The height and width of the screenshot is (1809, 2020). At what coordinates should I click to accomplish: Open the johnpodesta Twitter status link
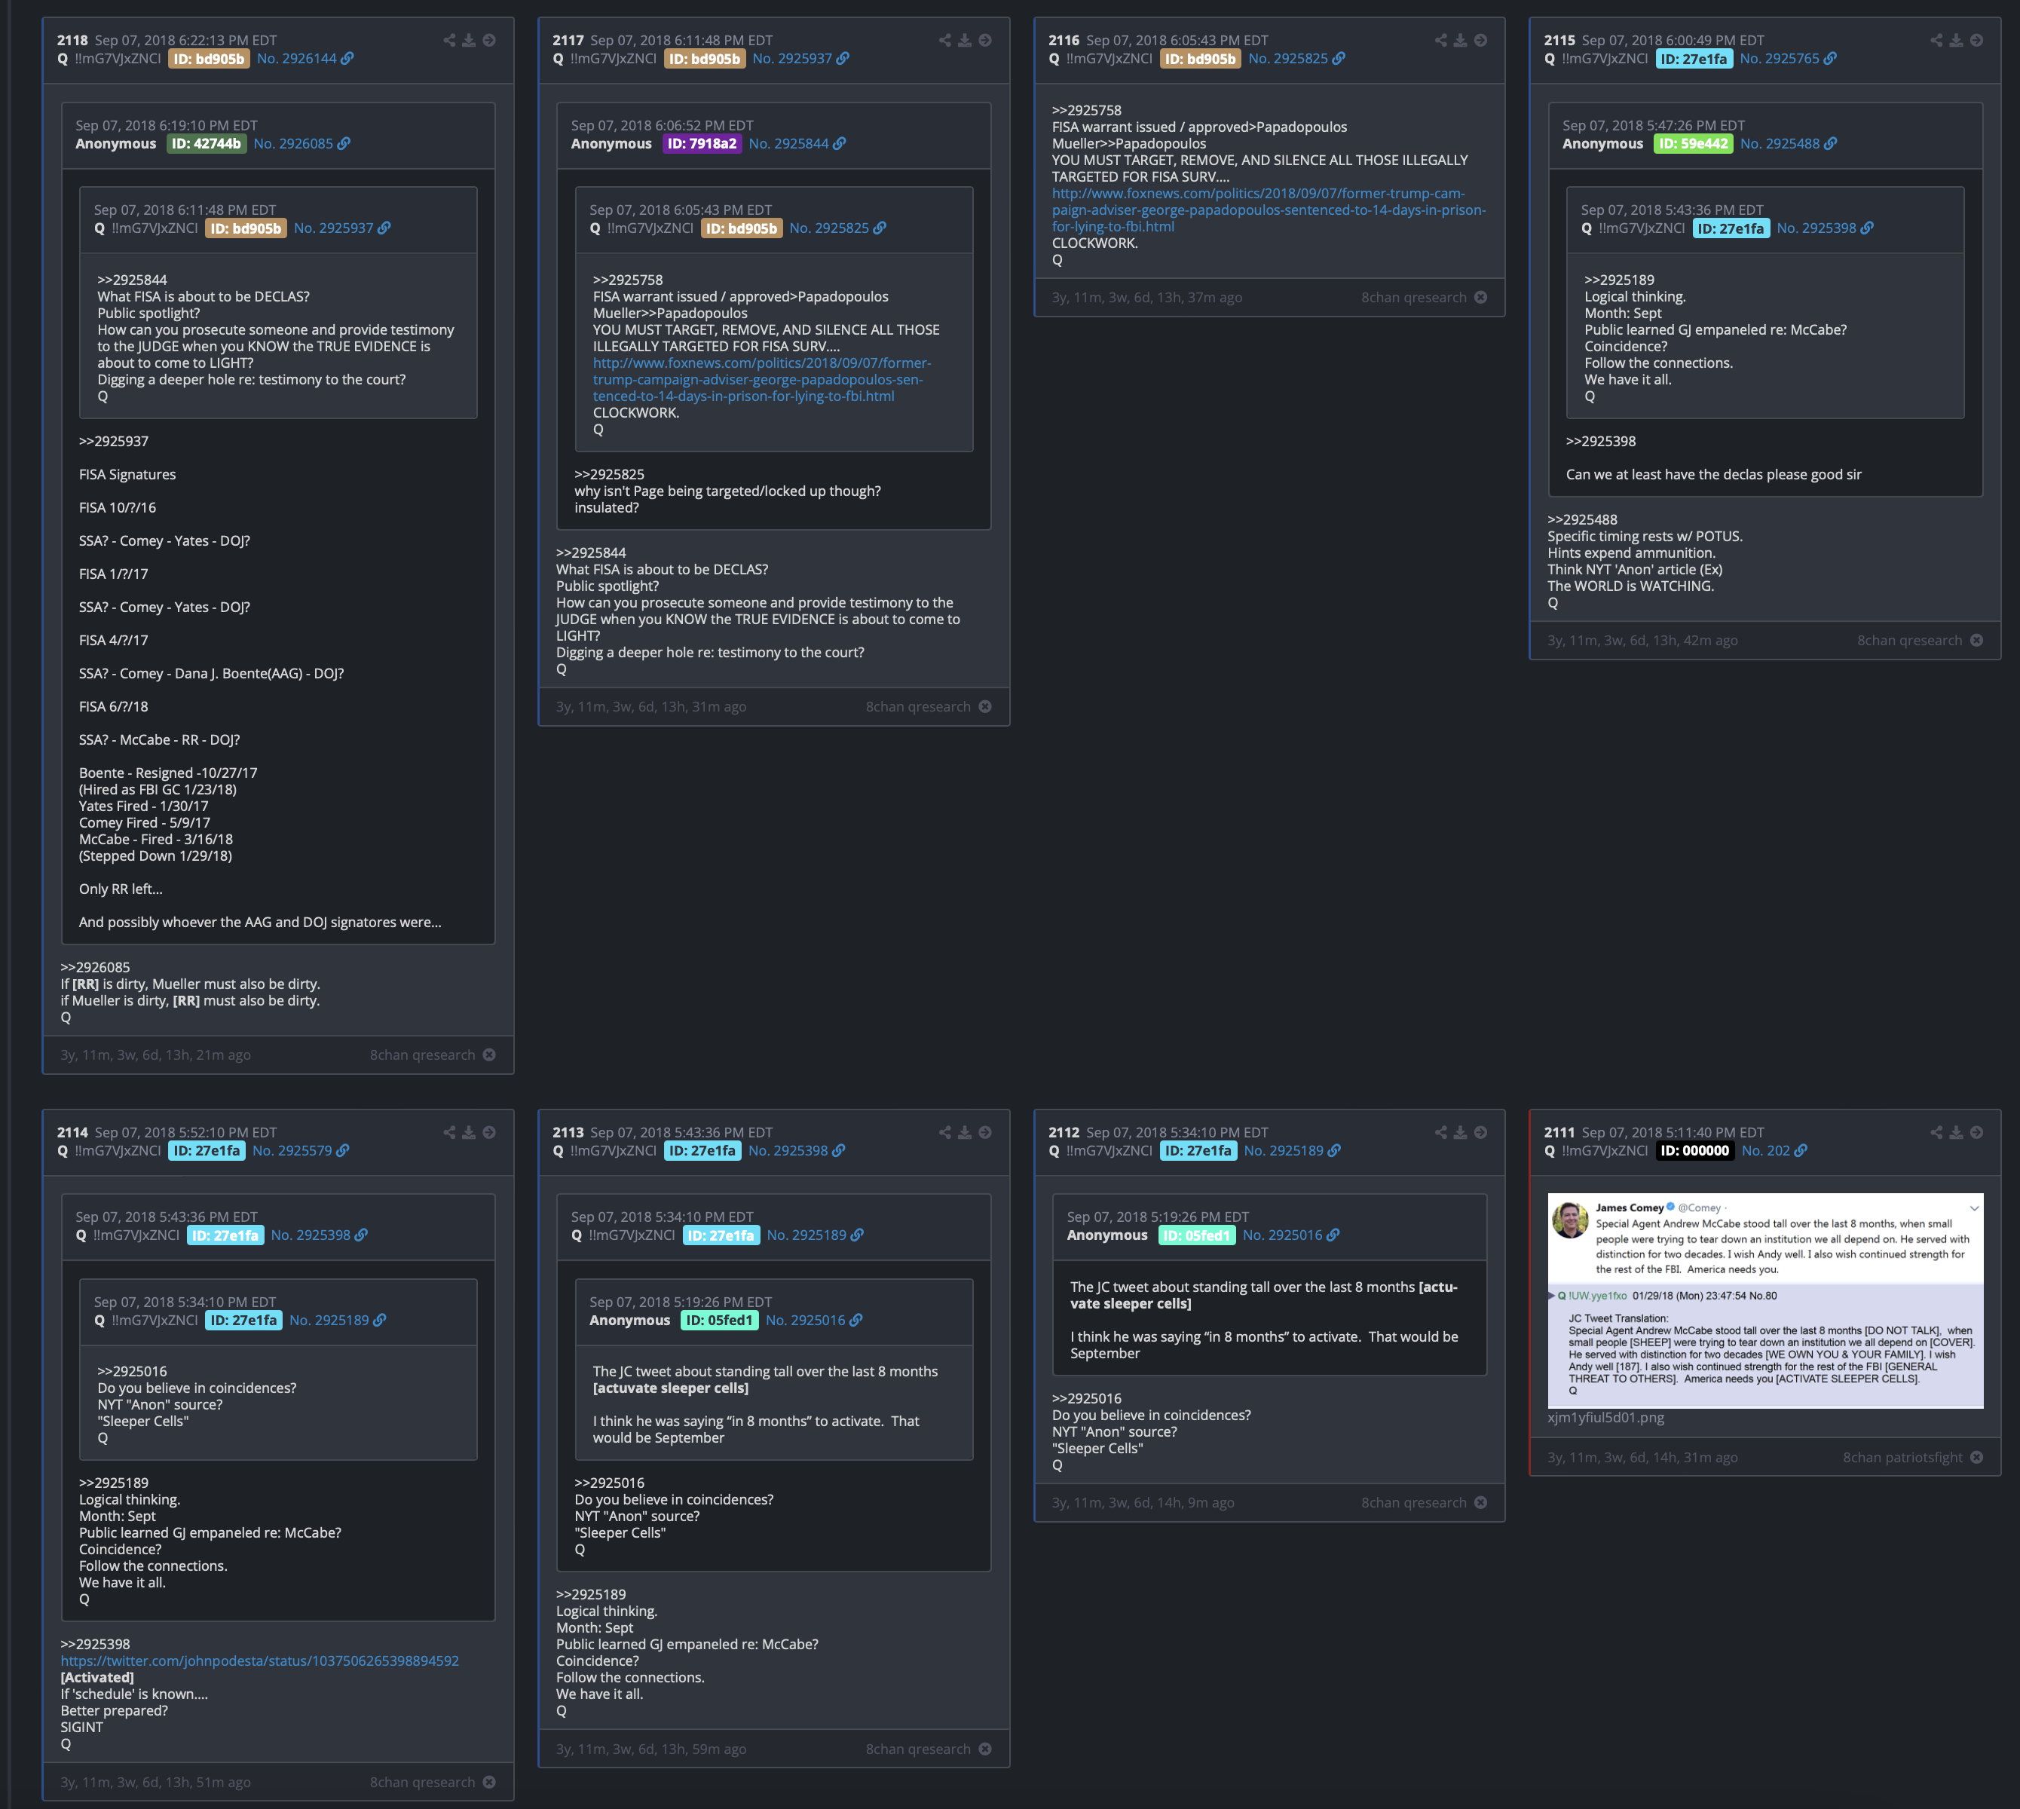(x=259, y=1661)
